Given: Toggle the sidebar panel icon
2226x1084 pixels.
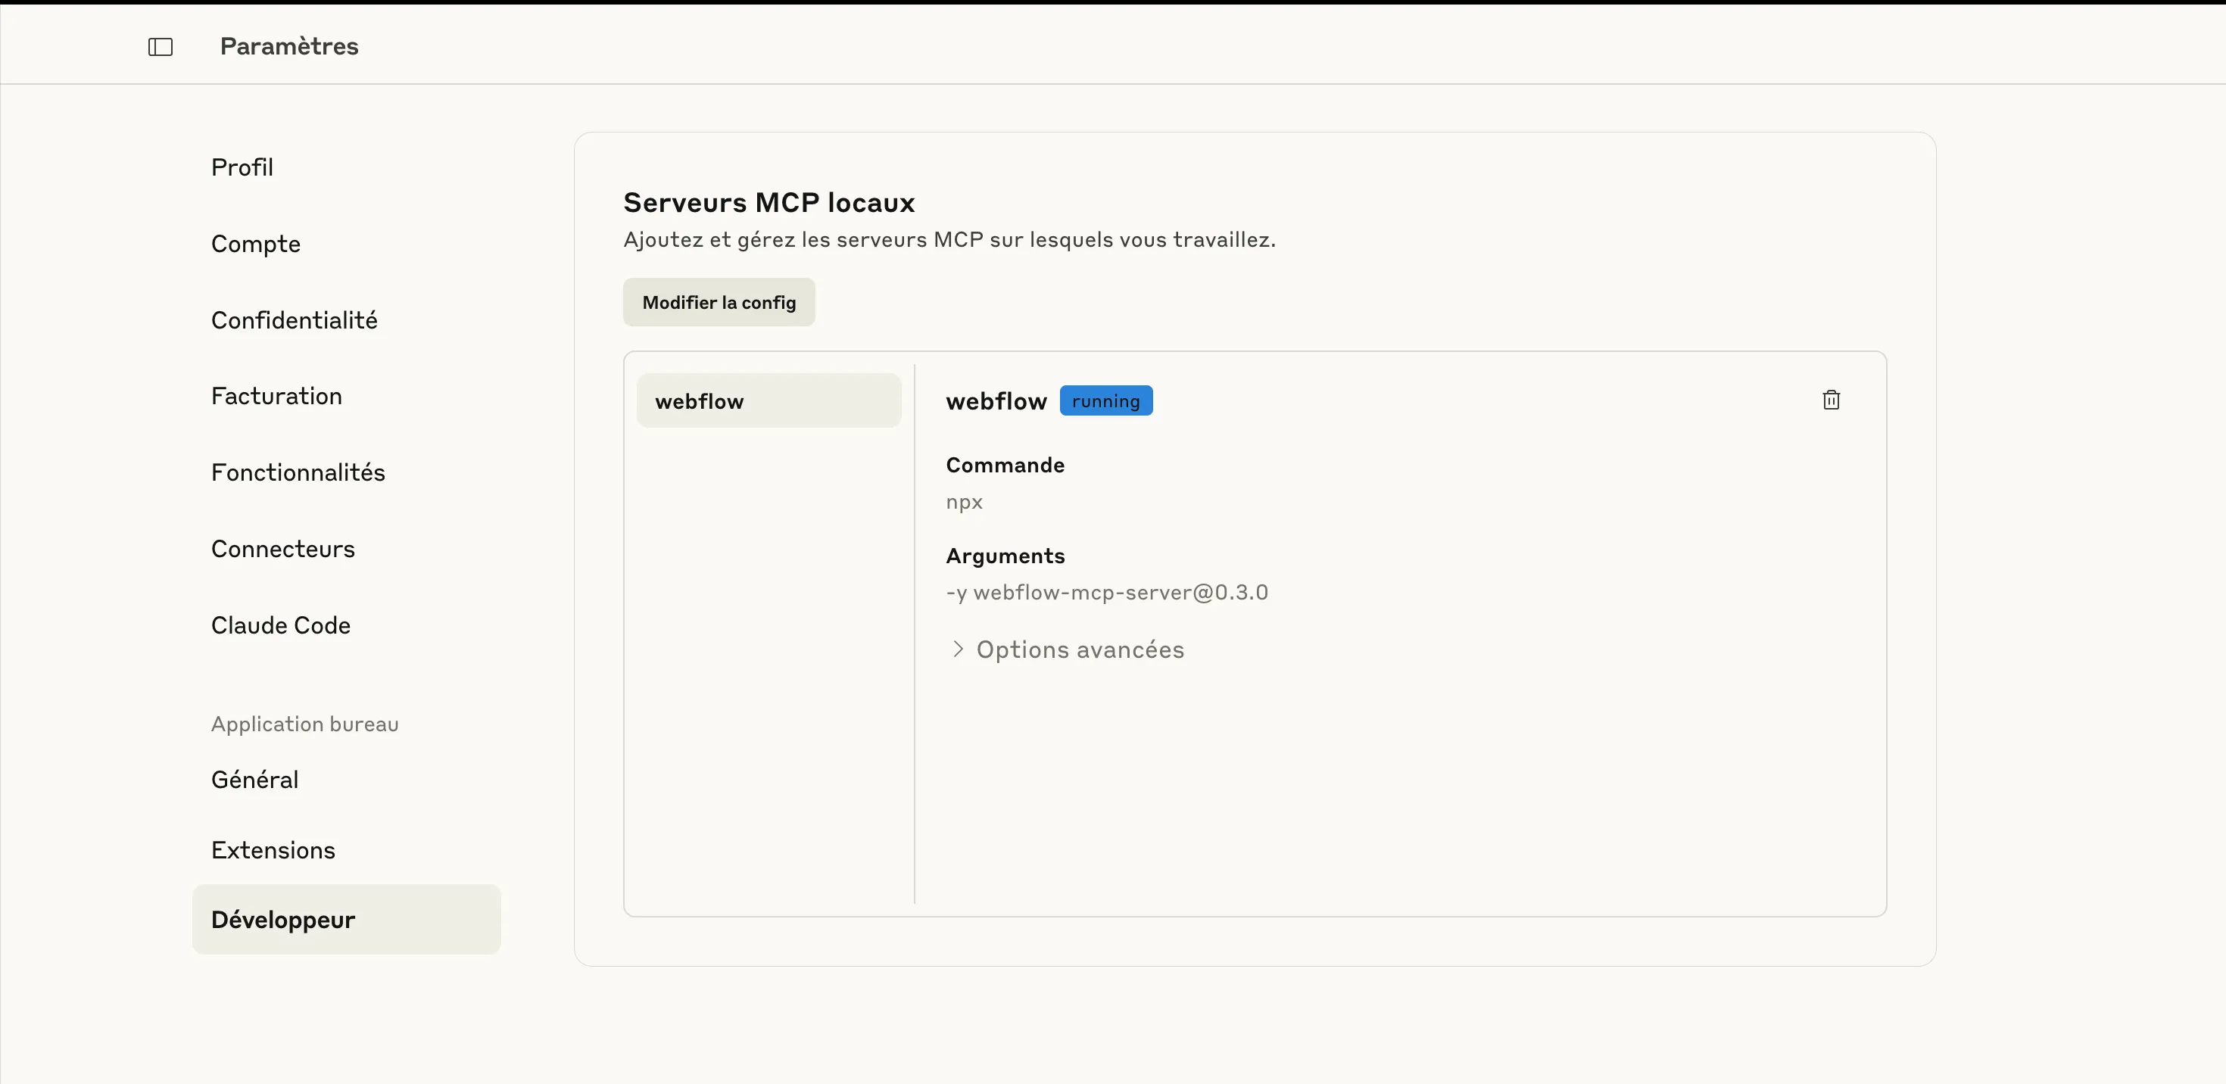Looking at the screenshot, I should pyautogui.click(x=161, y=47).
